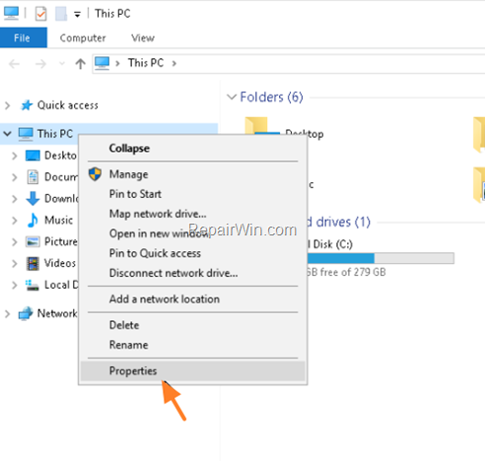Screen dimensions: 485x461
Task: Click the Local Disk drive icon in sidebar
Action: 33,285
